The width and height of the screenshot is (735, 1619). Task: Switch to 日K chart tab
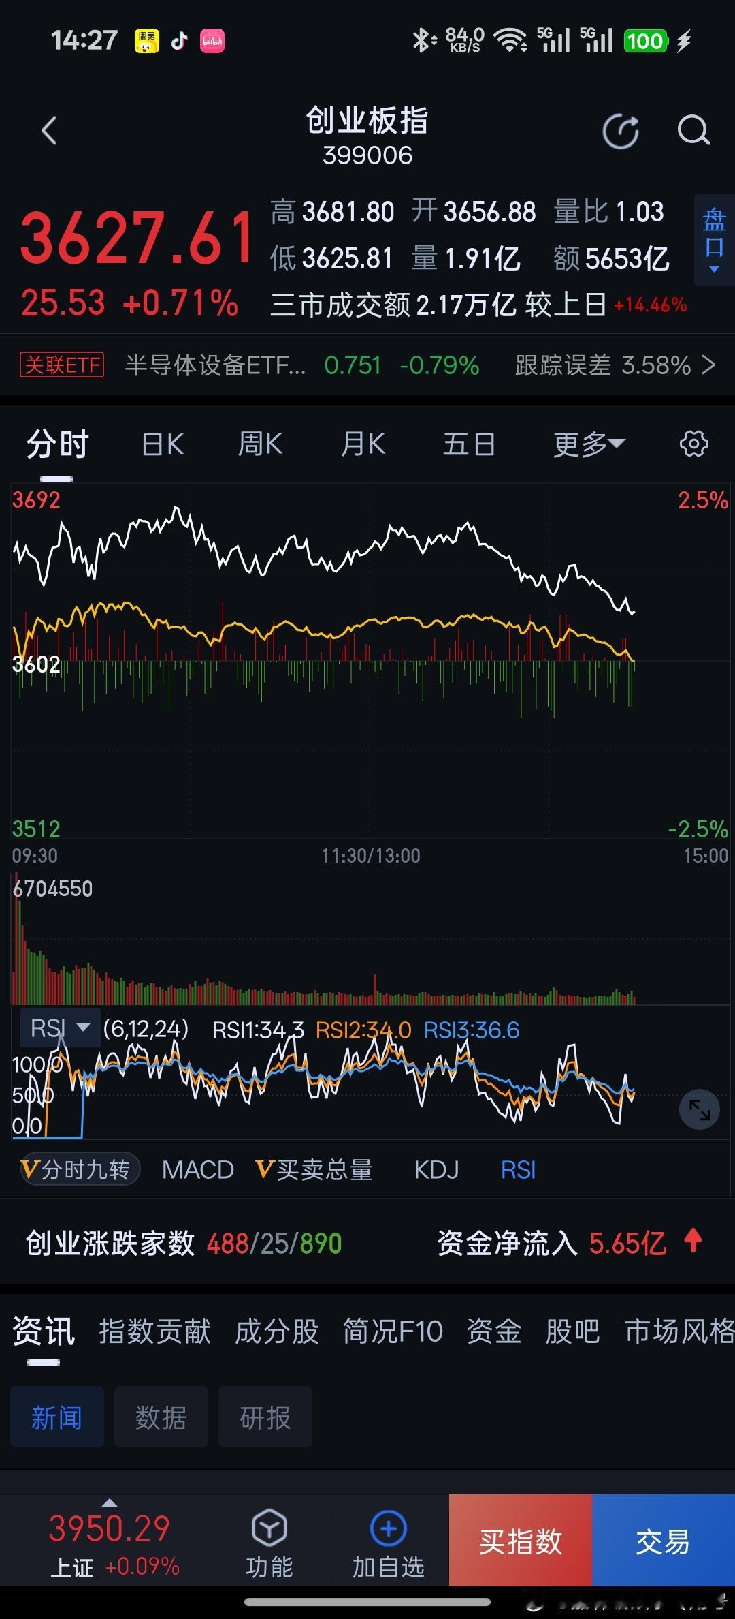coord(163,444)
